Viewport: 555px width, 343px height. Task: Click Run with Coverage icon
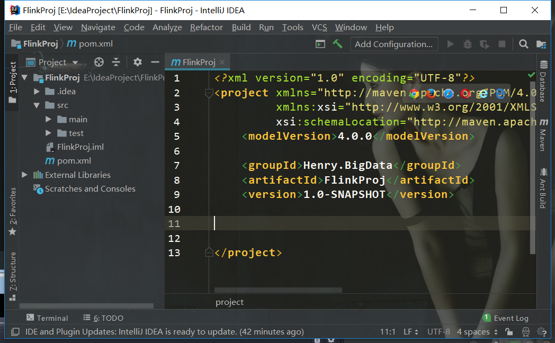coord(485,44)
